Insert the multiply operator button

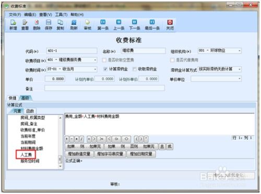[x=76, y=139]
